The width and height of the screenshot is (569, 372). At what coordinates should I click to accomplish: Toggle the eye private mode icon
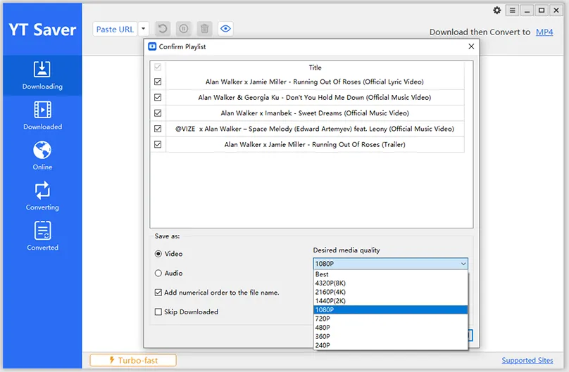click(x=226, y=29)
